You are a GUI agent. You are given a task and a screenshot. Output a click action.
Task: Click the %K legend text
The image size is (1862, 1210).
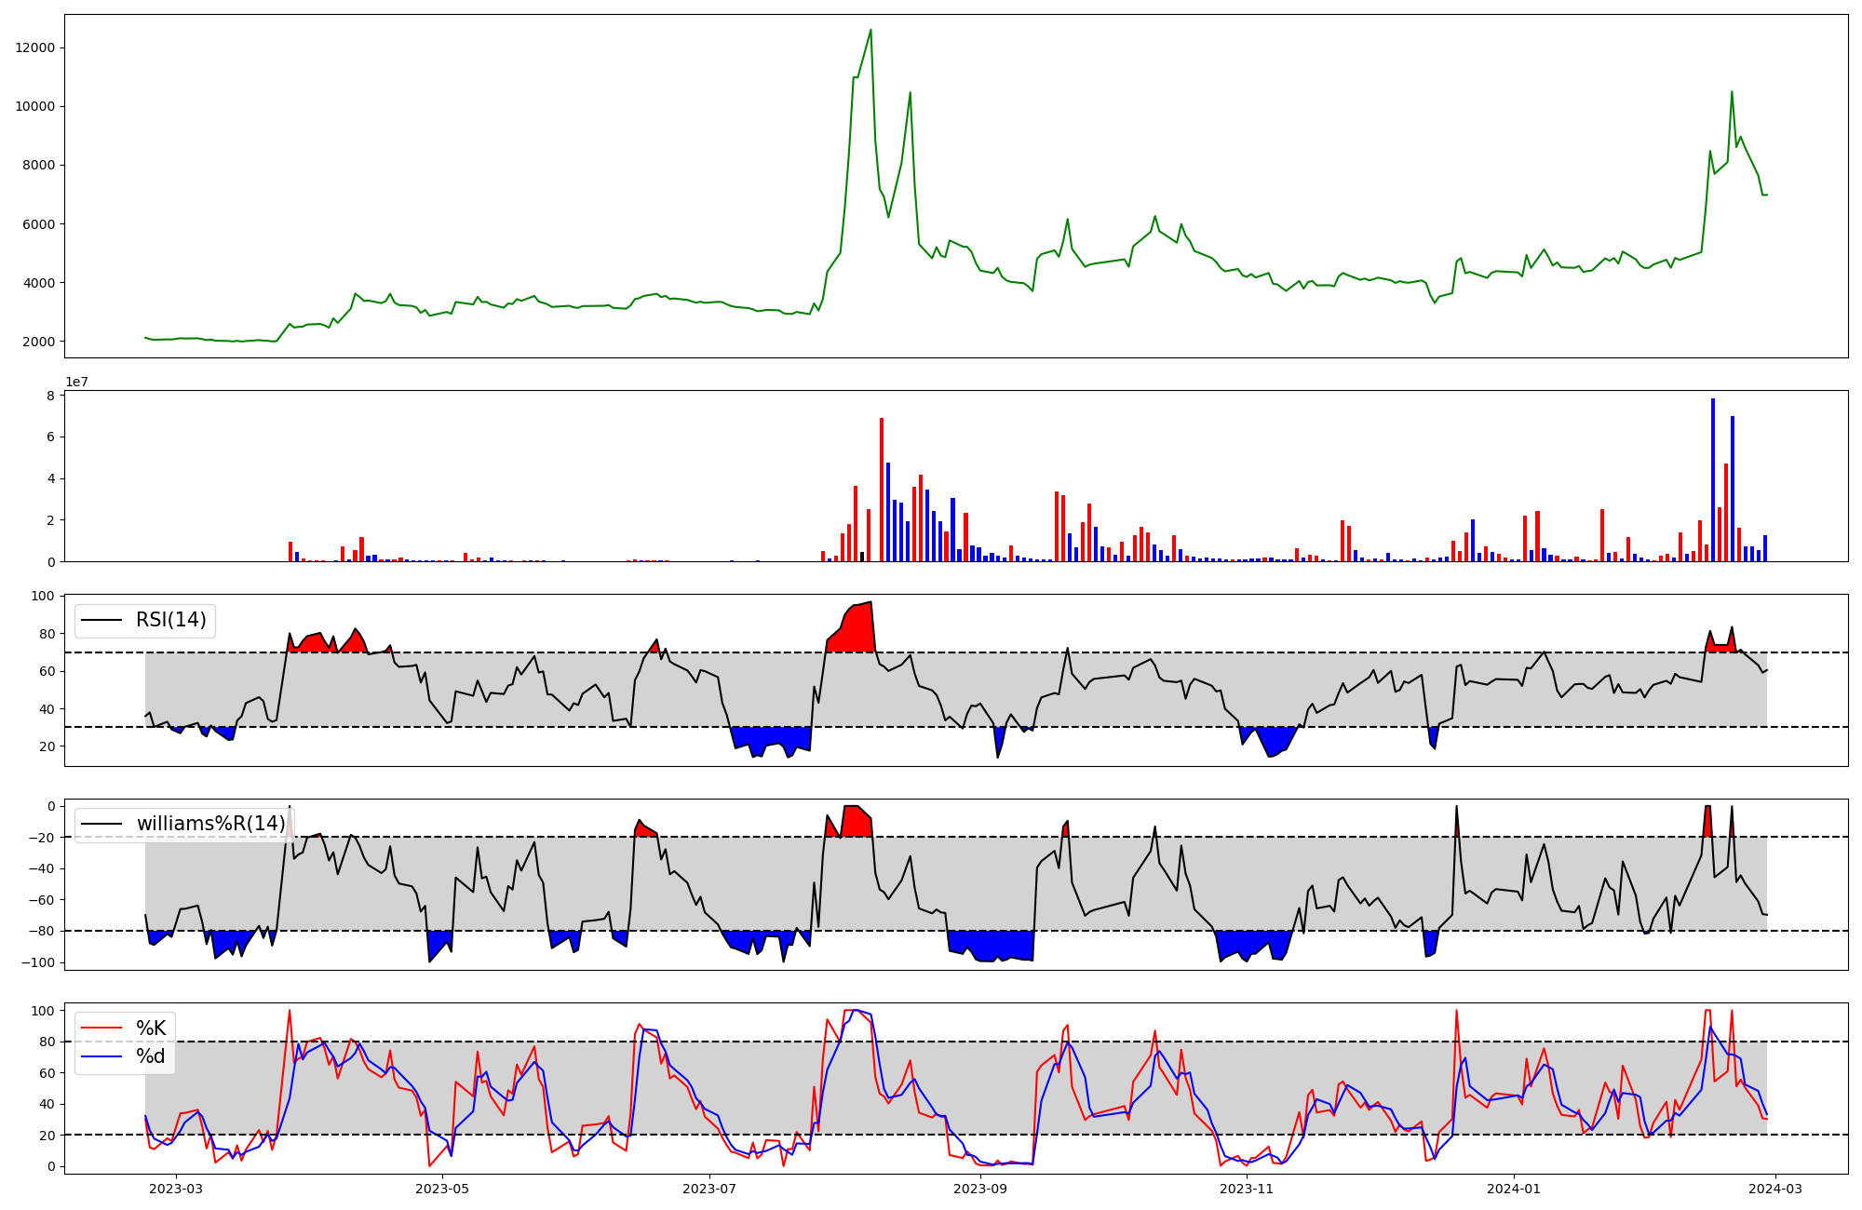(x=151, y=1028)
